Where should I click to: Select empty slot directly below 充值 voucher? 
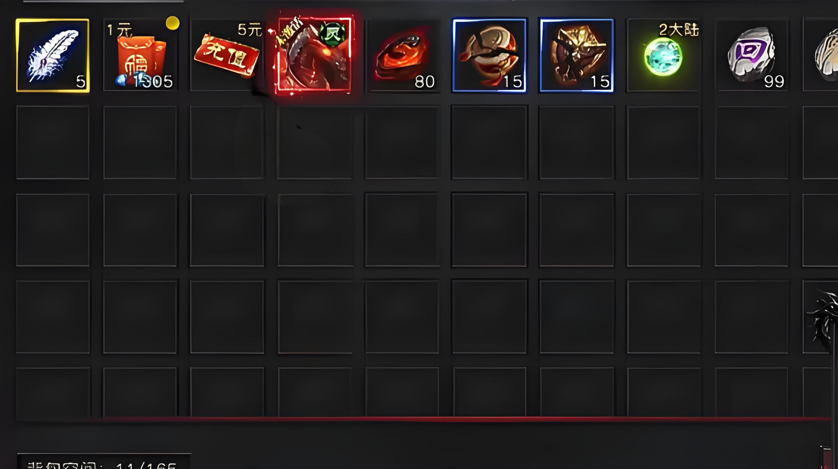click(x=227, y=143)
